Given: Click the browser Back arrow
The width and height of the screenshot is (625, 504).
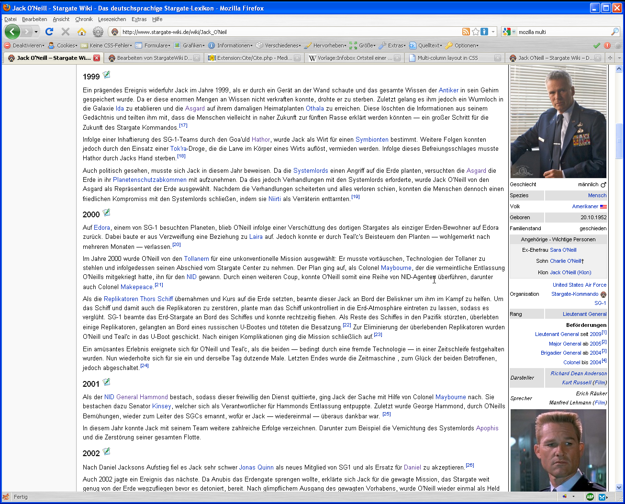Looking at the screenshot, I should click(x=12, y=32).
